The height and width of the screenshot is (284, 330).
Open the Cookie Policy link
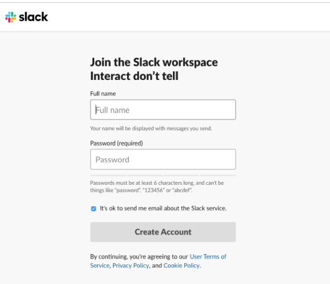[x=182, y=266]
